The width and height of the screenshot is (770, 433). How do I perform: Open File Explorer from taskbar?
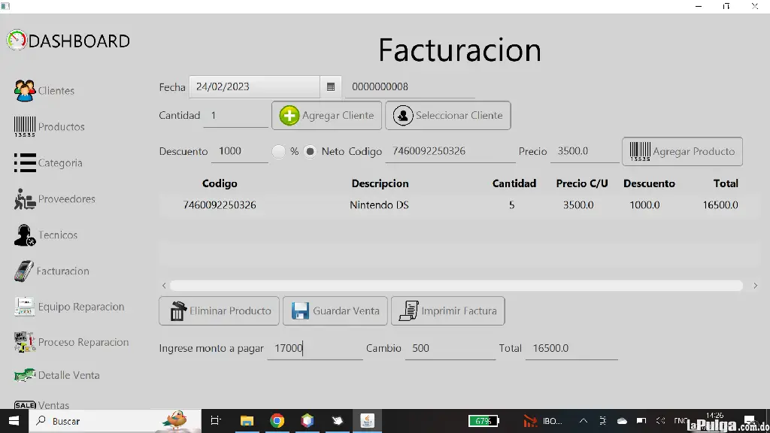tap(247, 421)
